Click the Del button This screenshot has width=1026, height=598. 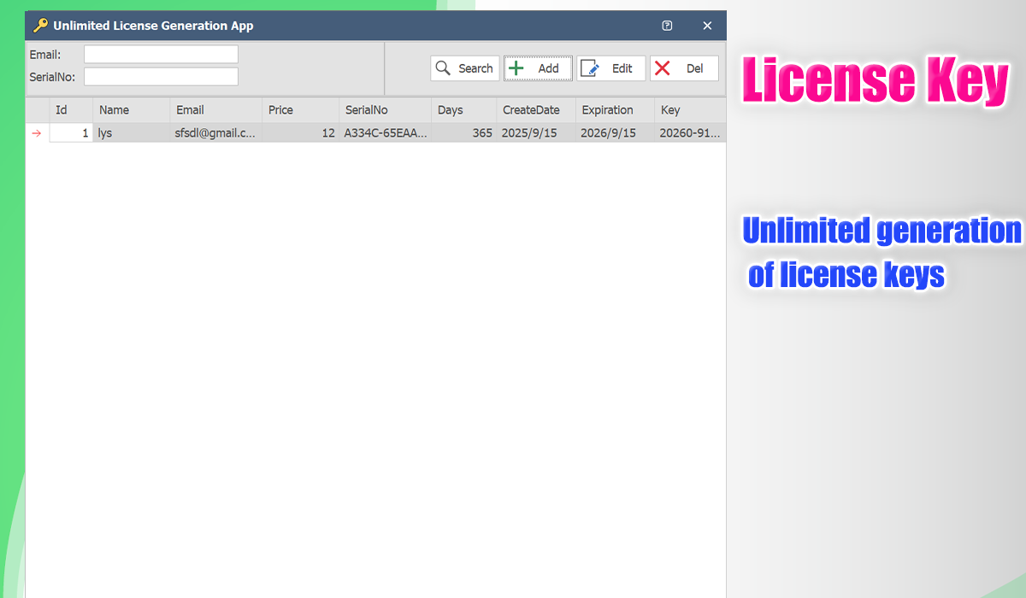(684, 68)
